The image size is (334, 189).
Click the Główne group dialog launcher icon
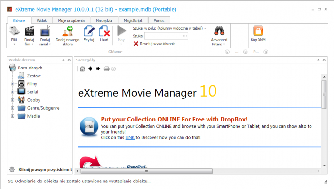(227, 52)
